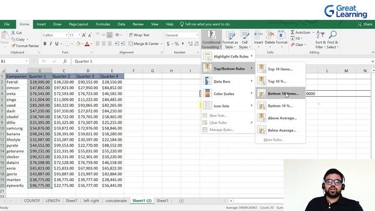
Task: Choose Bottom 10 % rule
Action: pyautogui.click(x=280, y=105)
